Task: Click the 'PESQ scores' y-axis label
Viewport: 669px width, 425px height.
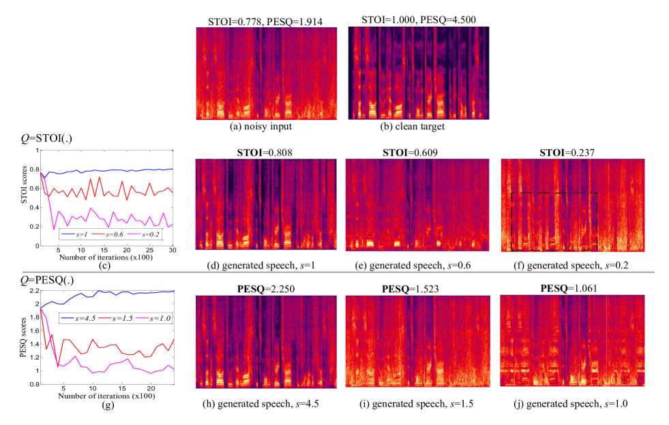Action: pos(24,338)
